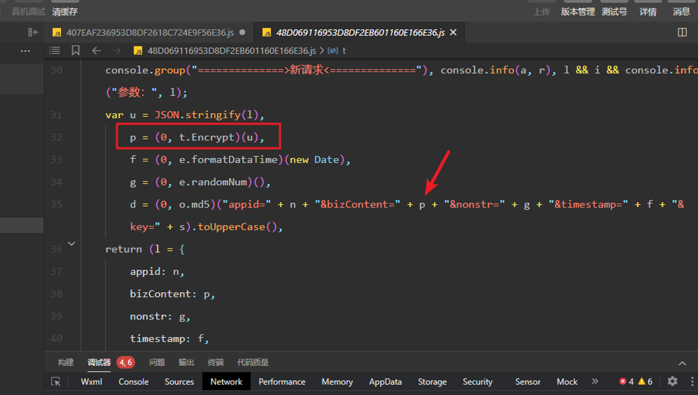Image resolution: width=698 pixels, height=395 pixels.
Task: Go forward with the right arrow icon
Action: (116, 50)
